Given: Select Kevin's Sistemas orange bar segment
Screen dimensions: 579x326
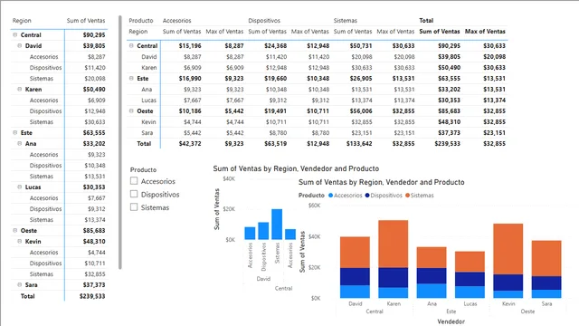Looking at the screenshot, I should [508, 249].
